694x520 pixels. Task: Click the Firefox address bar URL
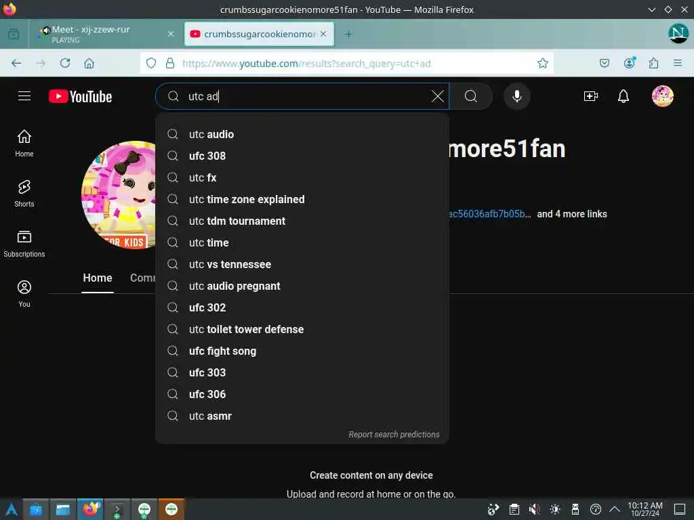point(306,63)
